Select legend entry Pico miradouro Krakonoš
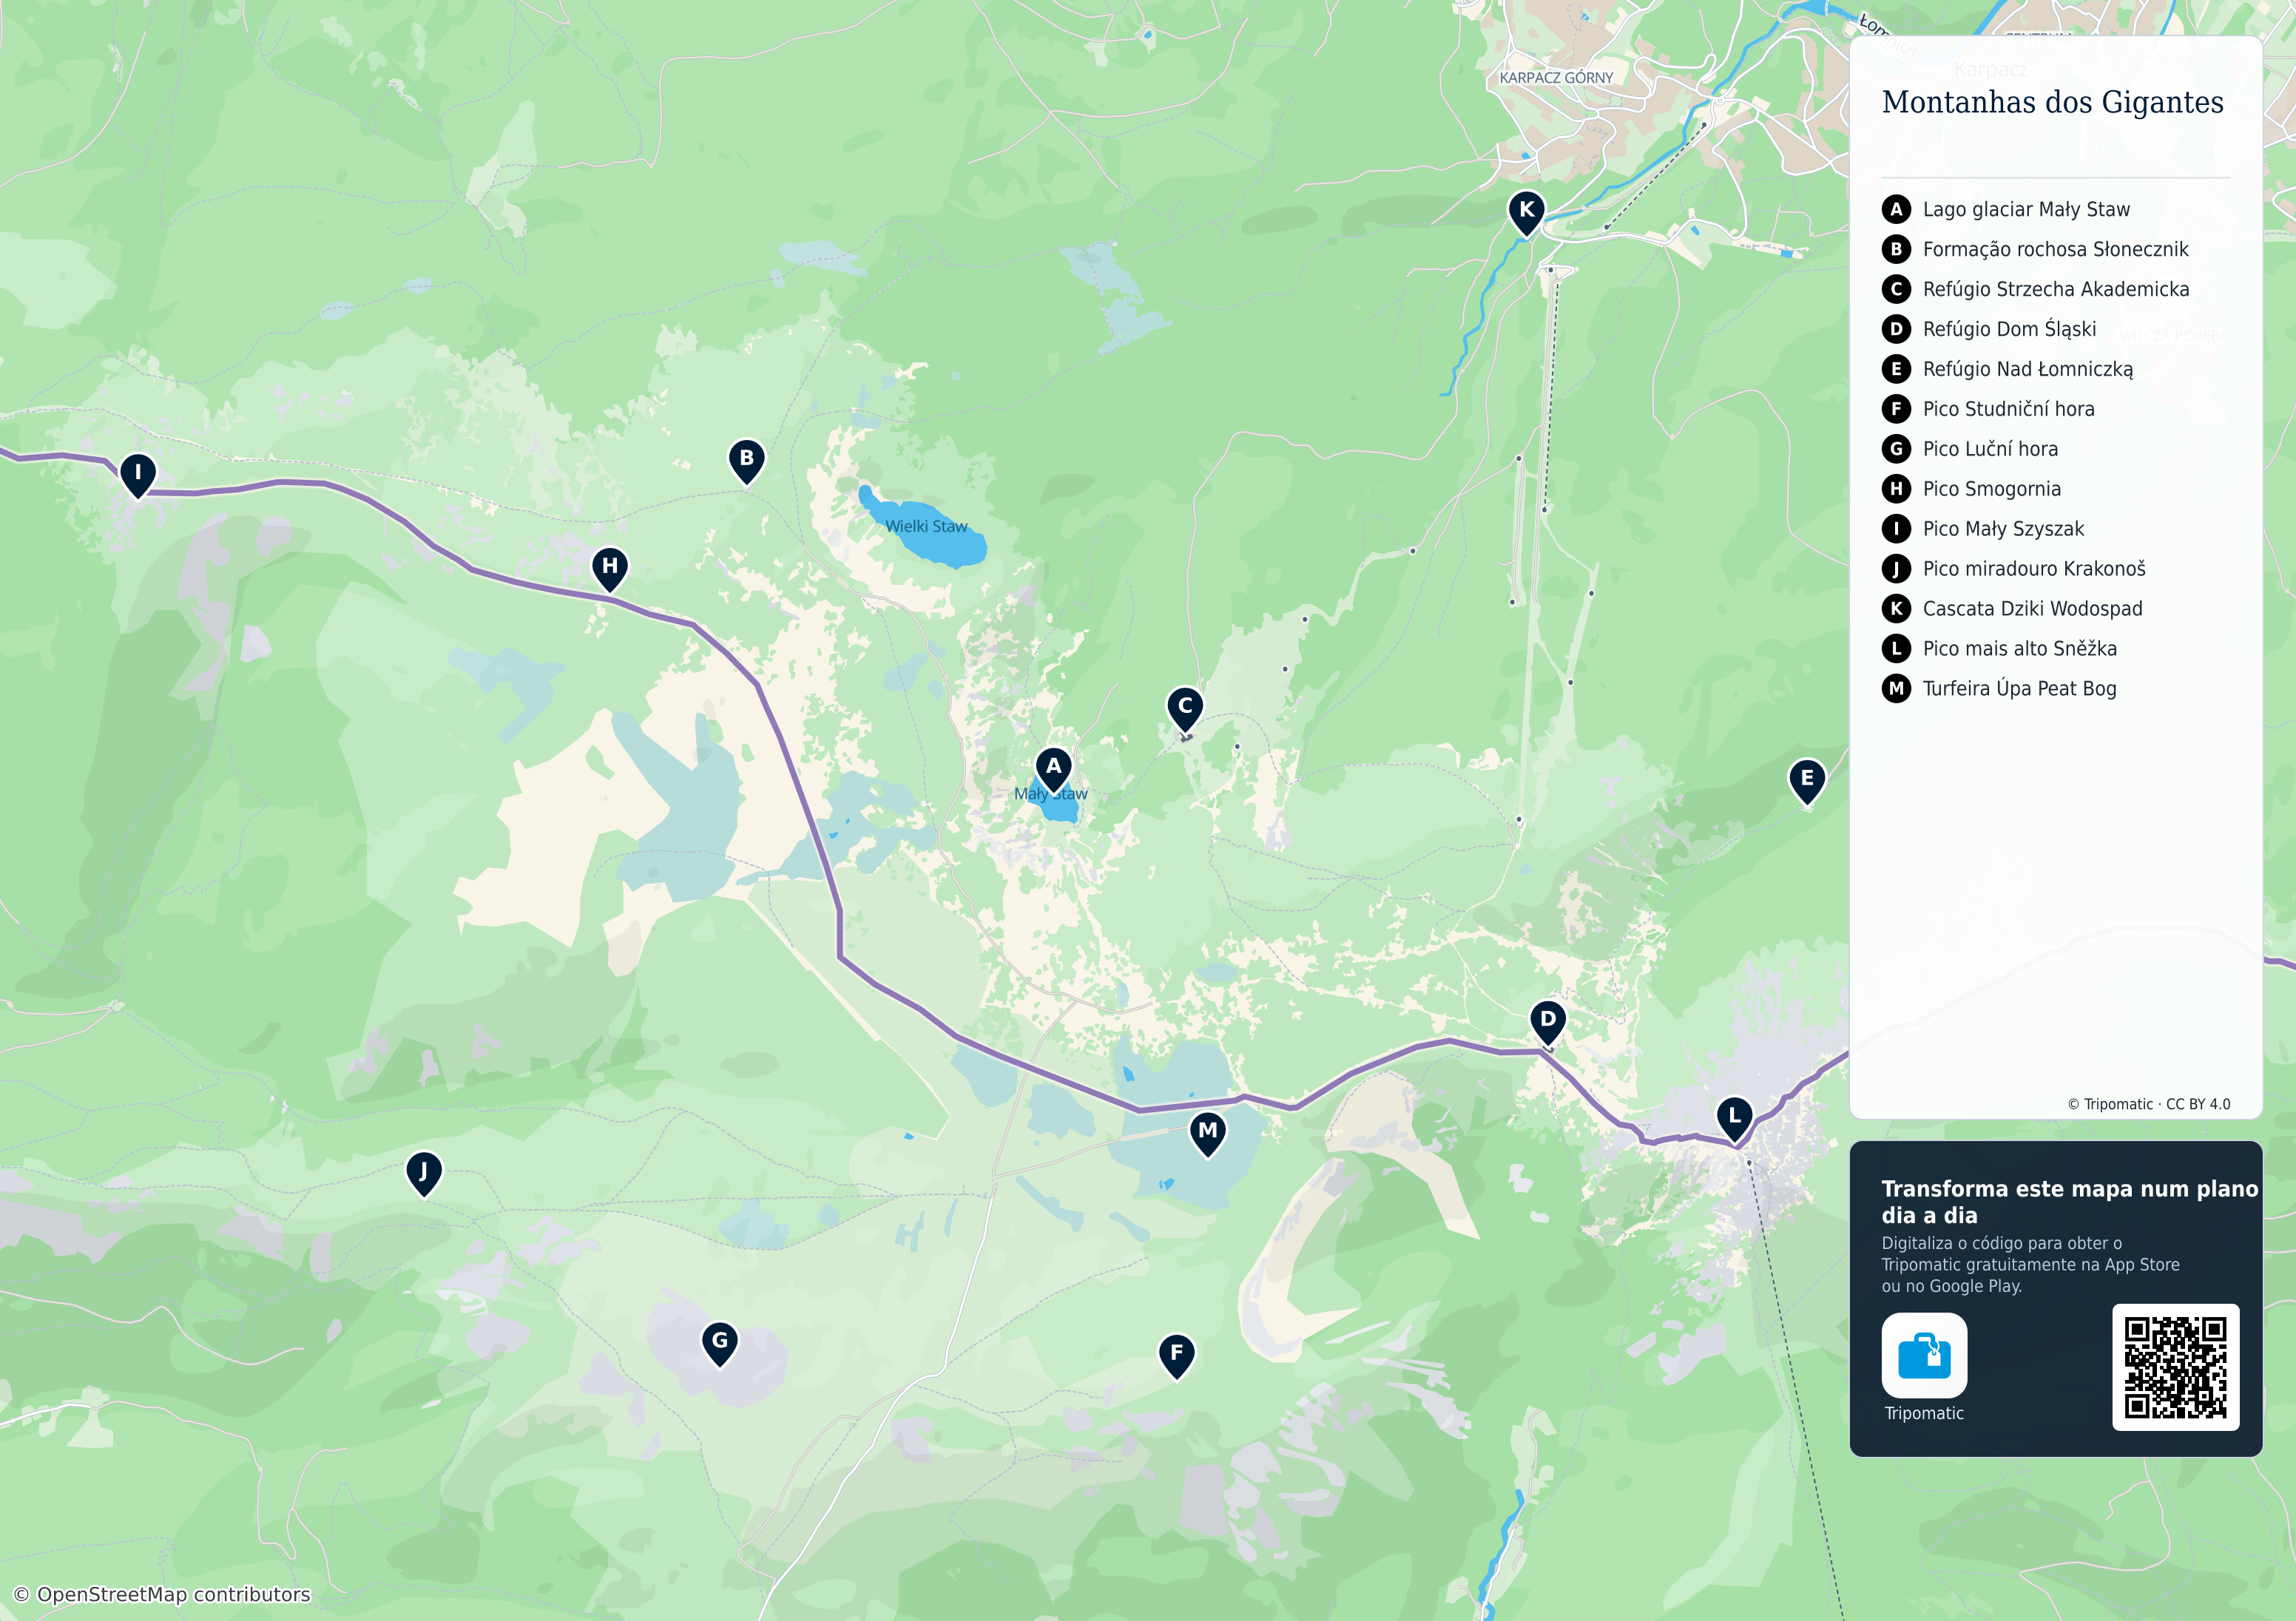This screenshot has height=1621, width=2296. (2014, 568)
